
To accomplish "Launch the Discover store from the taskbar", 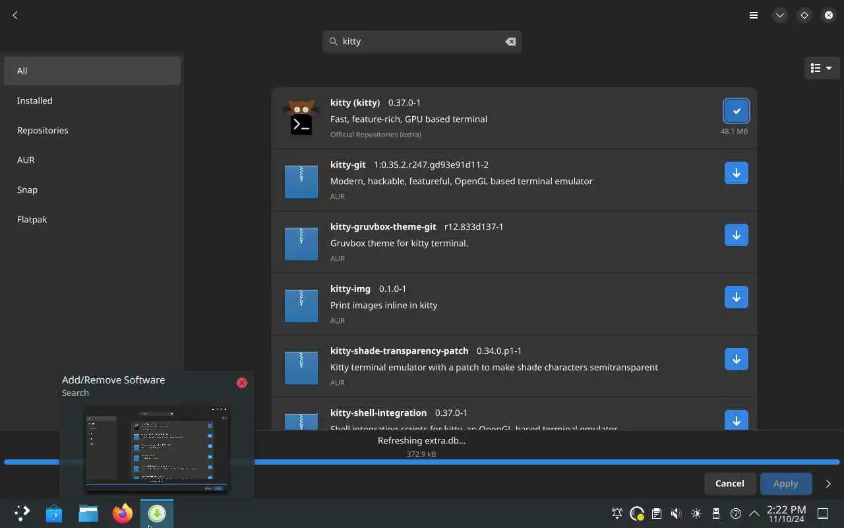I will click(54, 513).
